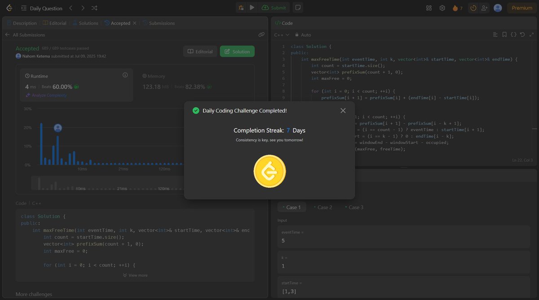Click the 'Daily Question' title
Image resolution: width=539 pixels, height=300 pixels.
46,8
